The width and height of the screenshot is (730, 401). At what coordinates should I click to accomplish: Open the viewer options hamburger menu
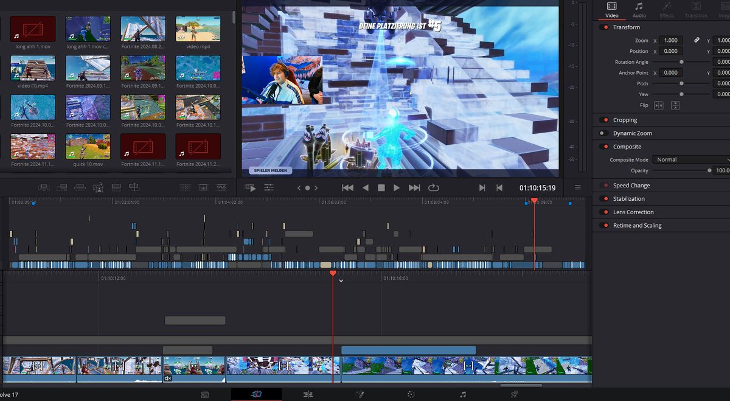click(578, 187)
